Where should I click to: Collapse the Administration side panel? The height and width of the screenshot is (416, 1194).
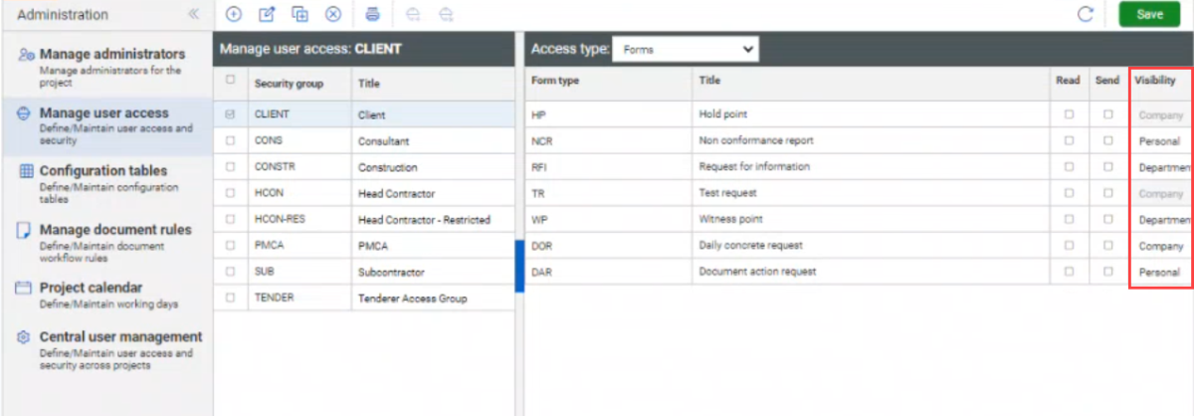click(193, 14)
